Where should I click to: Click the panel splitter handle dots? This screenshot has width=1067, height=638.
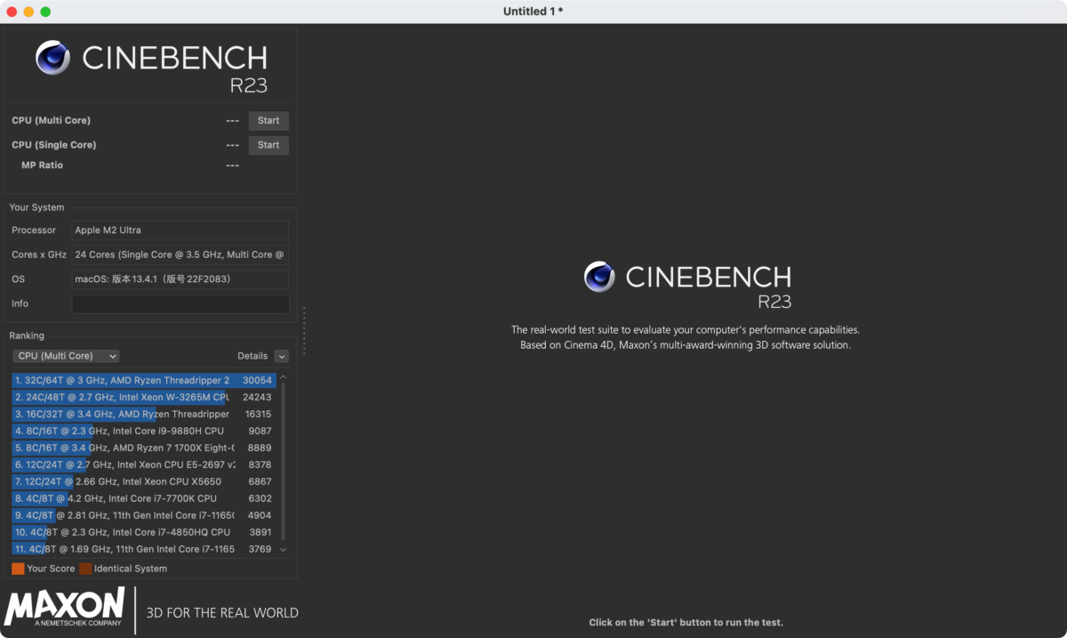coord(304,331)
